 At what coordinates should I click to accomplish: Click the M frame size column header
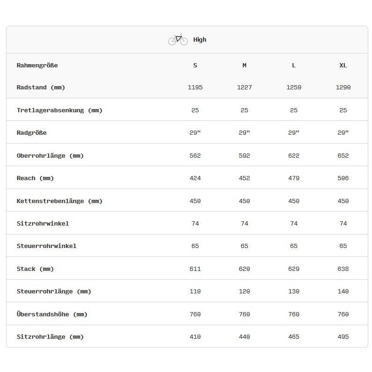[244, 66]
